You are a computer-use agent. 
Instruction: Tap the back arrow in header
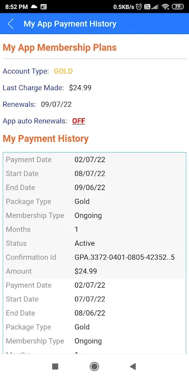[x=10, y=24]
